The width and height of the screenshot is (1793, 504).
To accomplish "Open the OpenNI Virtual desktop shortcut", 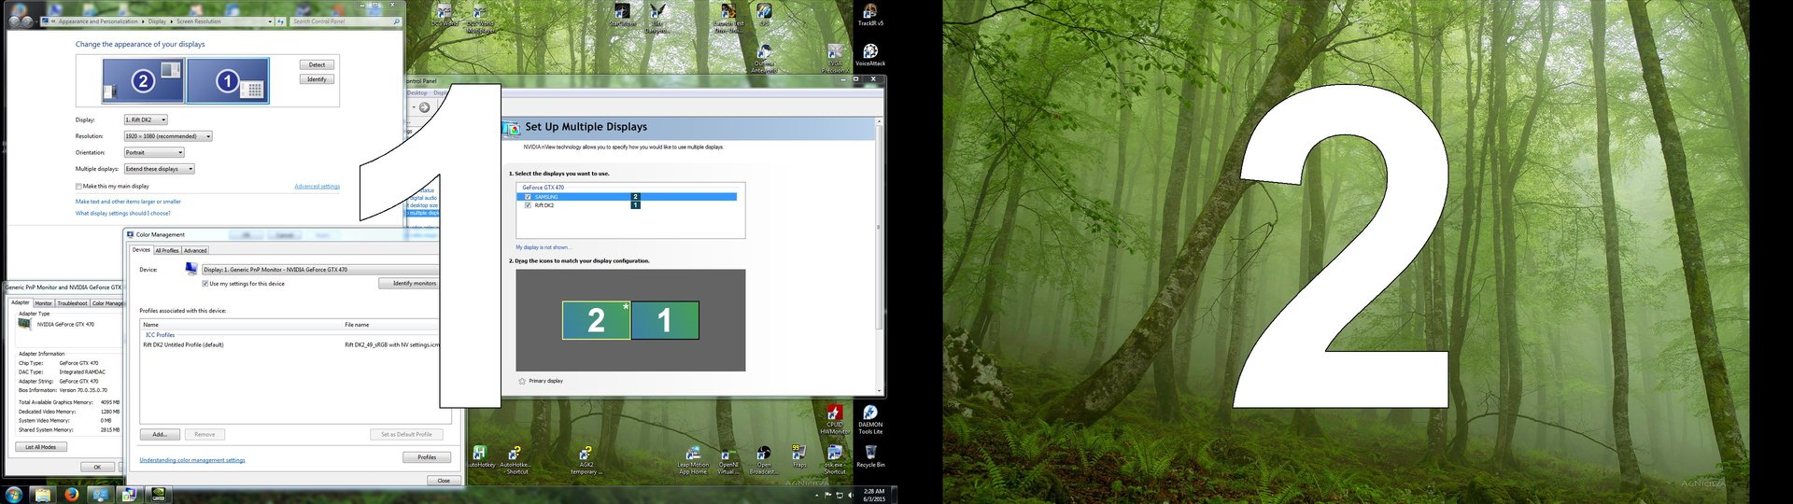I will [x=728, y=459].
